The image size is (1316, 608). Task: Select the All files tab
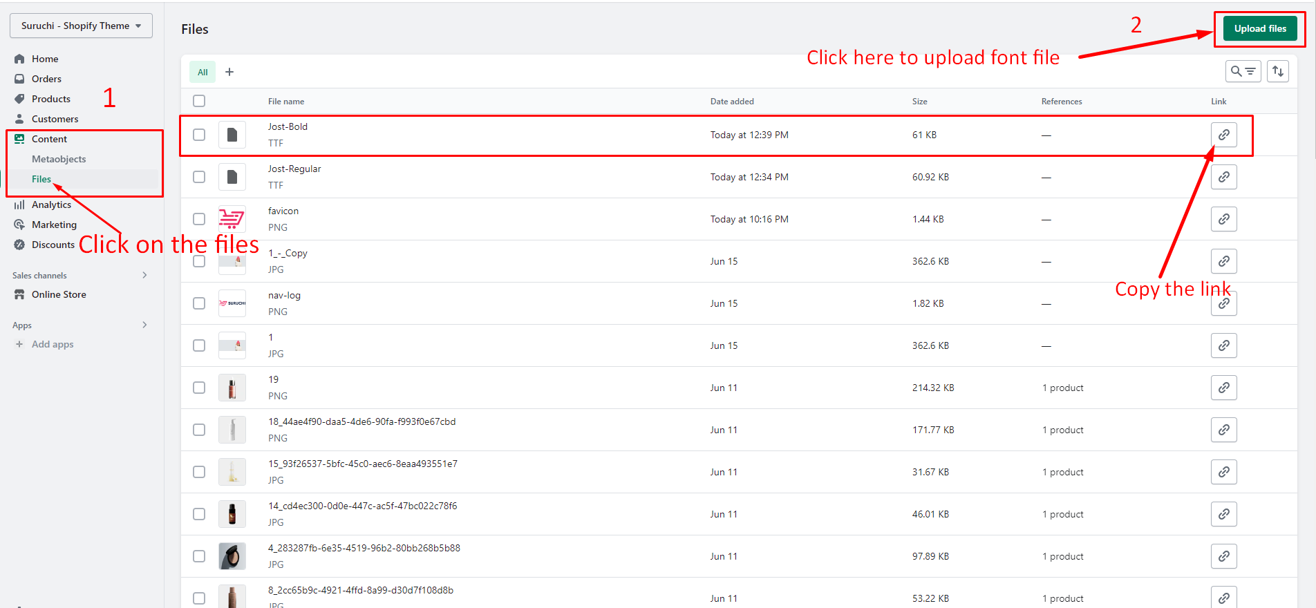[x=203, y=72]
